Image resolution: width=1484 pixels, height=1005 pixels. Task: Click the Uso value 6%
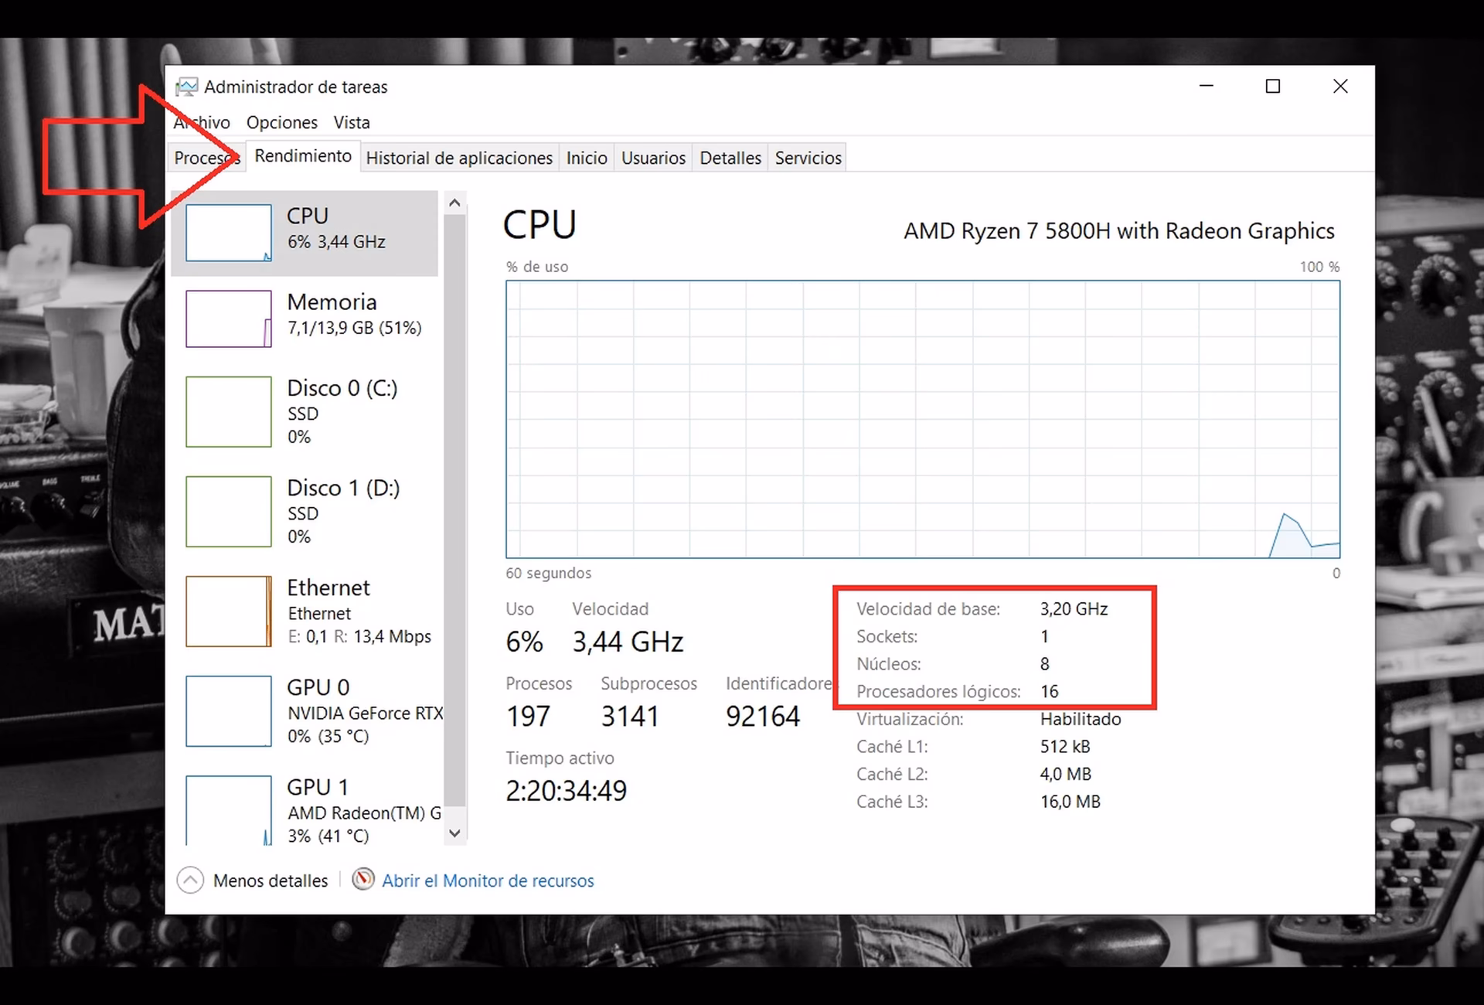point(524,642)
